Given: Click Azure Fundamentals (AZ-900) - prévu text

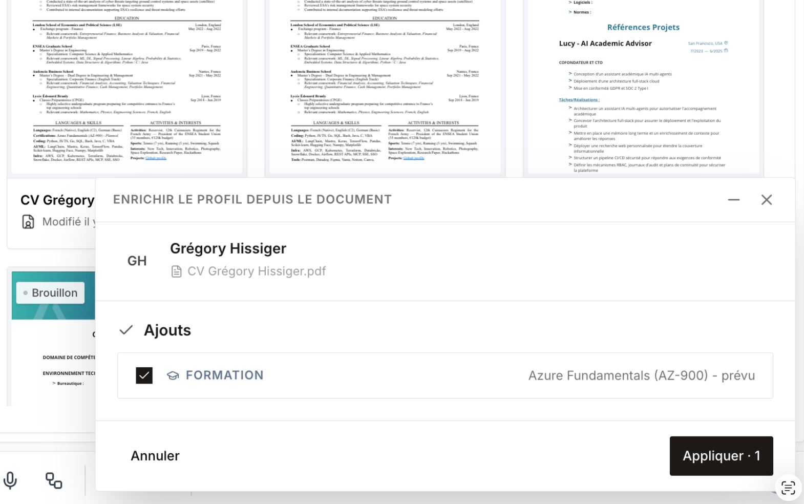Looking at the screenshot, I should [x=642, y=375].
